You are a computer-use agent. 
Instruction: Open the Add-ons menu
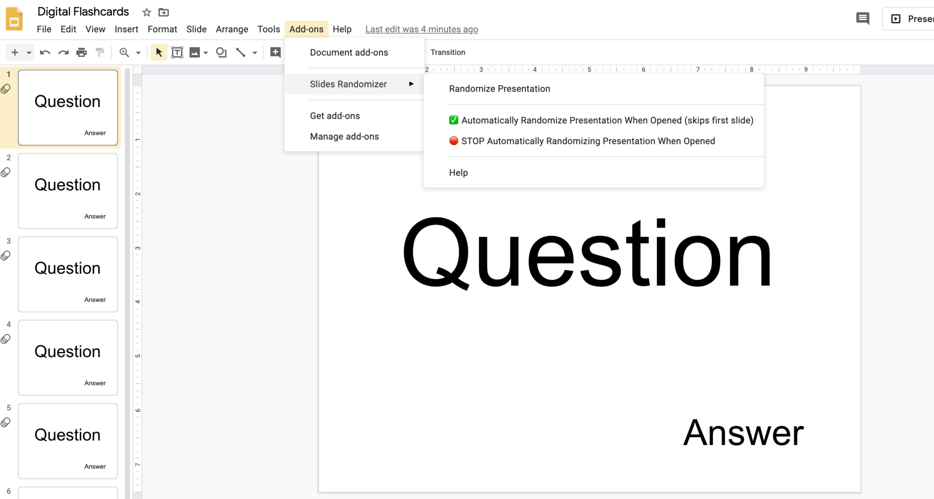pos(306,29)
